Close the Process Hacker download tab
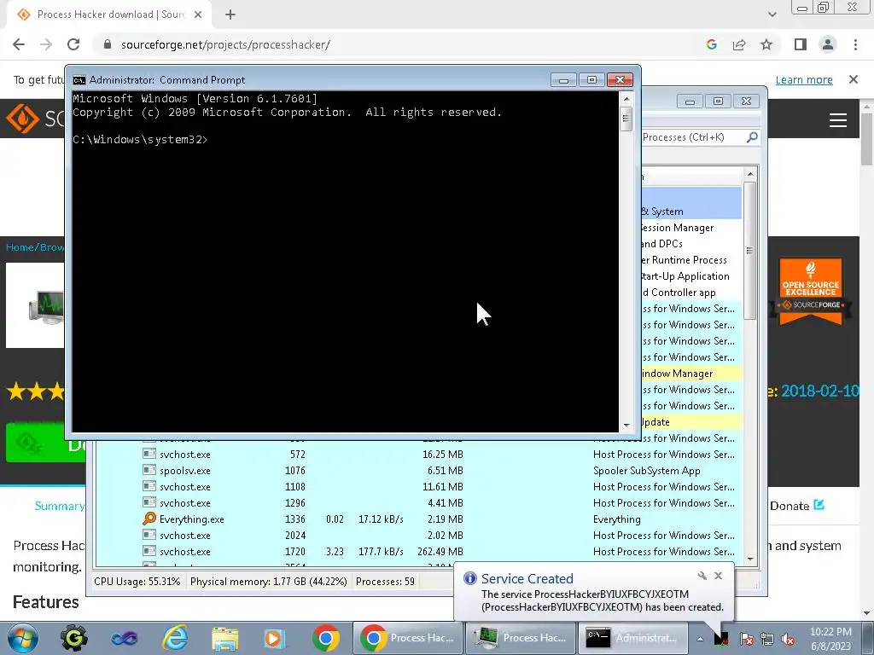The width and height of the screenshot is (874, 655). [198, 14]
